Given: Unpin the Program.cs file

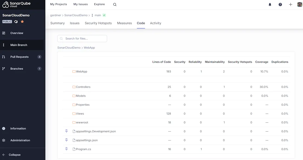Looking at the screenshot, I should click(x=66, y=149).
